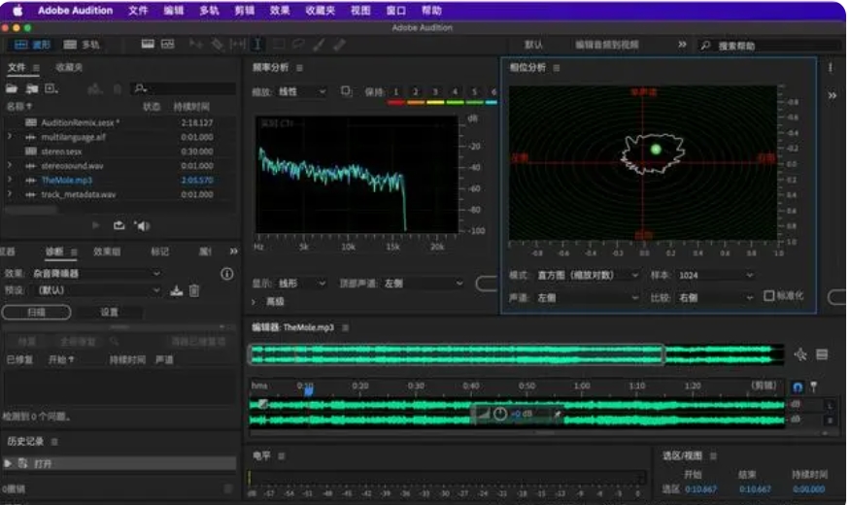
Task: Click the 设置 settings button
Action: (109, 313)
